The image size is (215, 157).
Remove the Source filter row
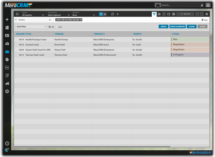[16, 20]
